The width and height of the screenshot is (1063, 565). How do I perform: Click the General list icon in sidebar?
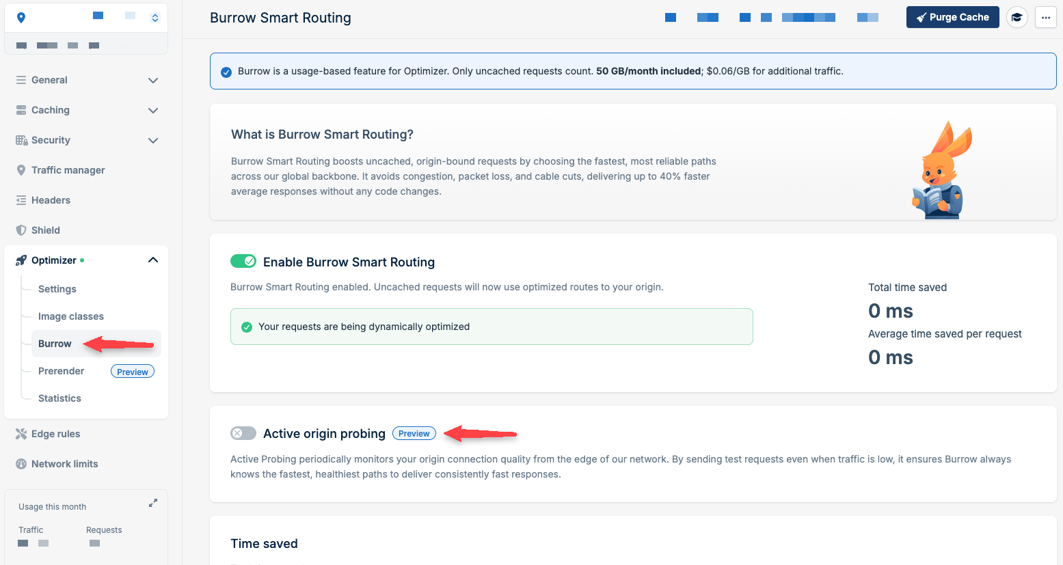21,80
